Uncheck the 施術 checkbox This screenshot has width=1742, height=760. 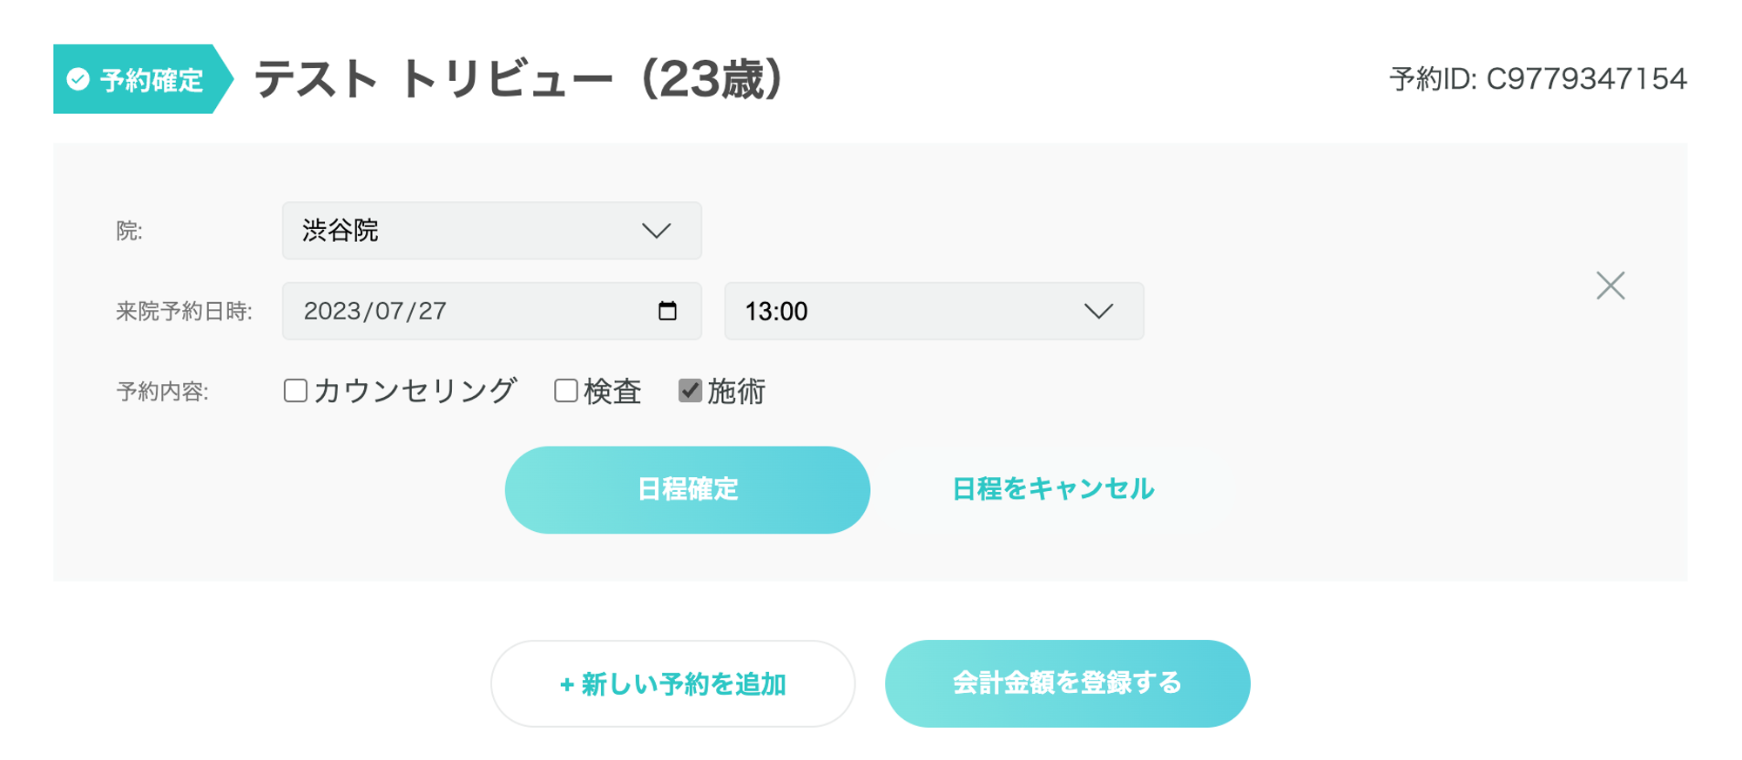tap(690, 391)
